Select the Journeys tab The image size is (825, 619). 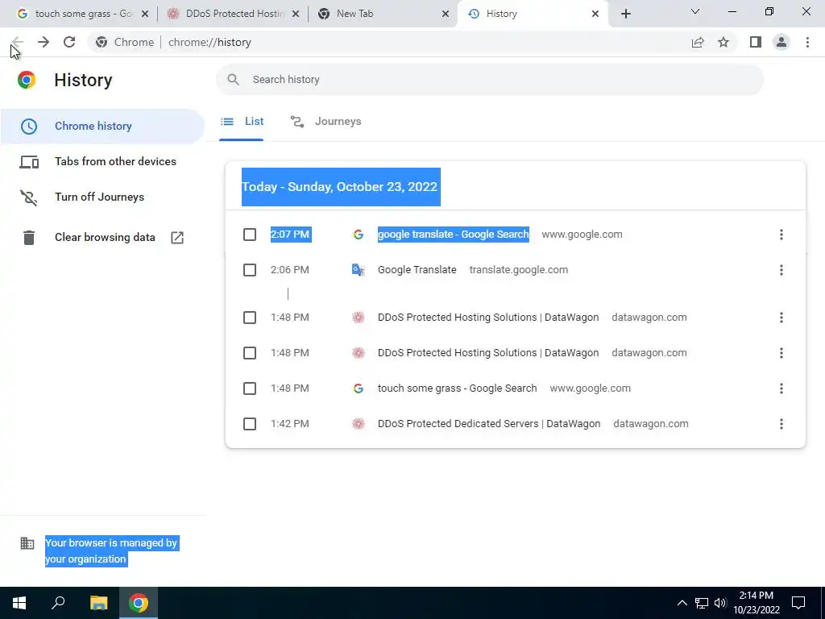pyautogui.click(x=326, y=122)
